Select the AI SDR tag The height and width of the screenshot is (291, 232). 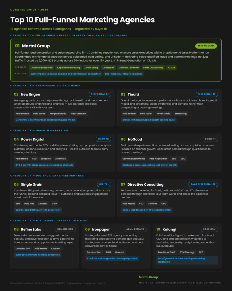pos(171,68)
